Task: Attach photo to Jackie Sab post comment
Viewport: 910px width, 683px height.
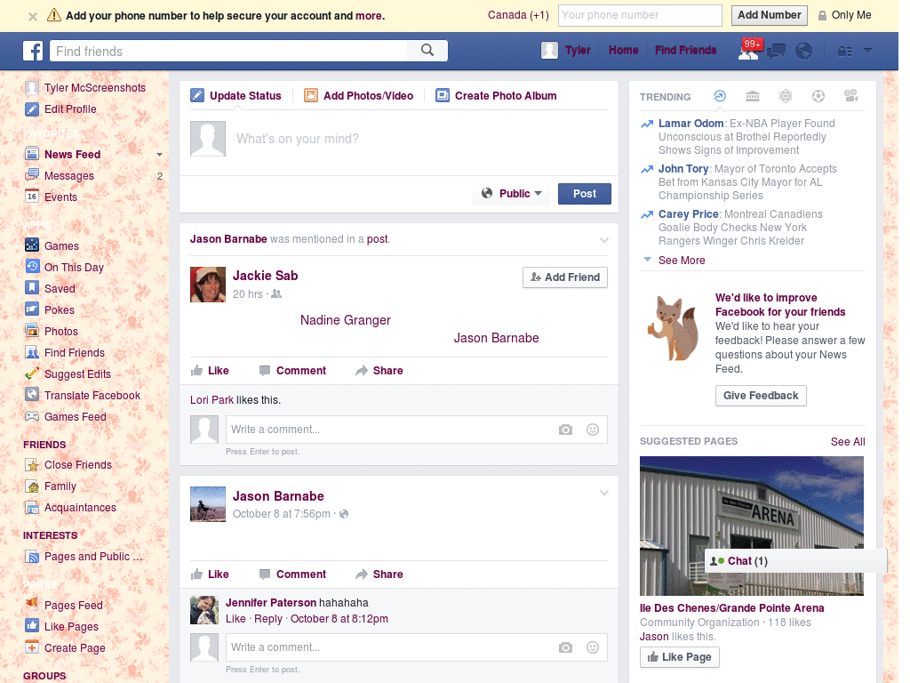Action: (565, 430)
